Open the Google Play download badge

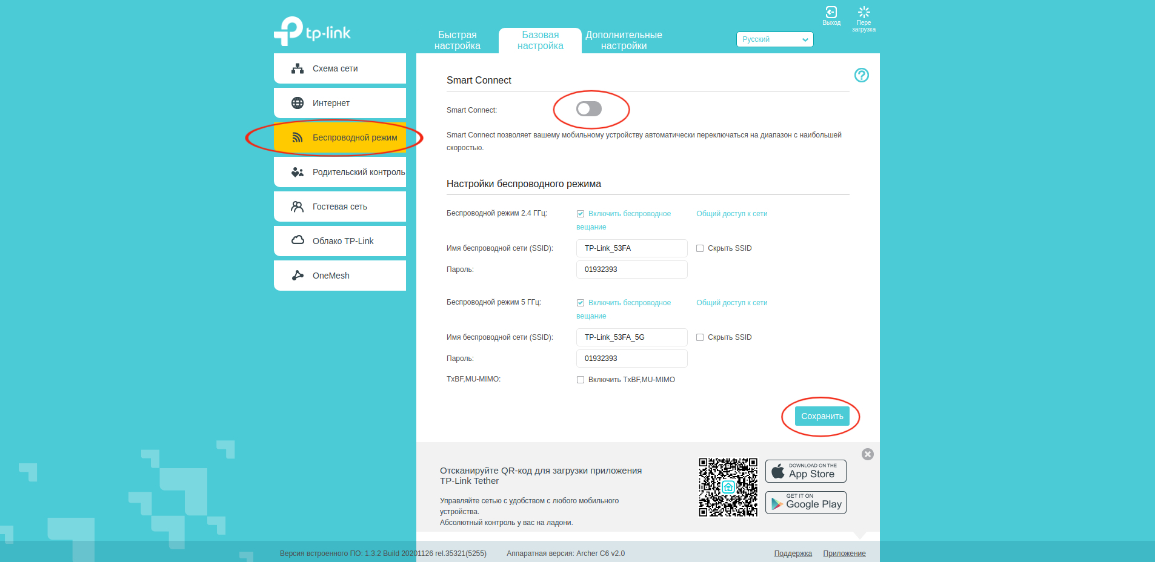pyautogui.click(x=806, y=503)
